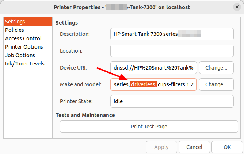Switch to Printer Options section
The height and width of the screenshot is (154, 244).
pyautogui.click(x=24, y=47)
